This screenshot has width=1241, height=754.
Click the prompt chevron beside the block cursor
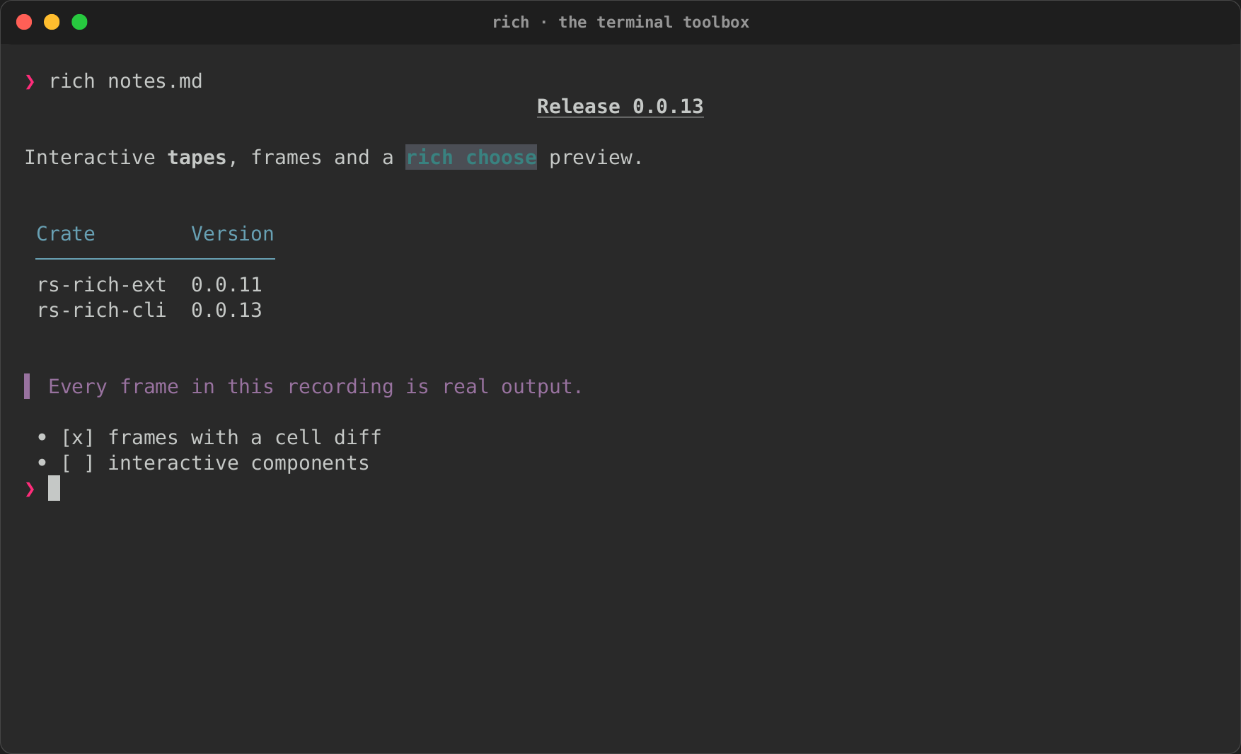[30, 489]
